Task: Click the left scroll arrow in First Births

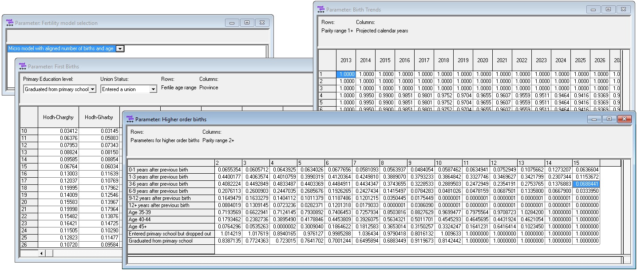Action: pyautogui.click(x=42, y=253)
